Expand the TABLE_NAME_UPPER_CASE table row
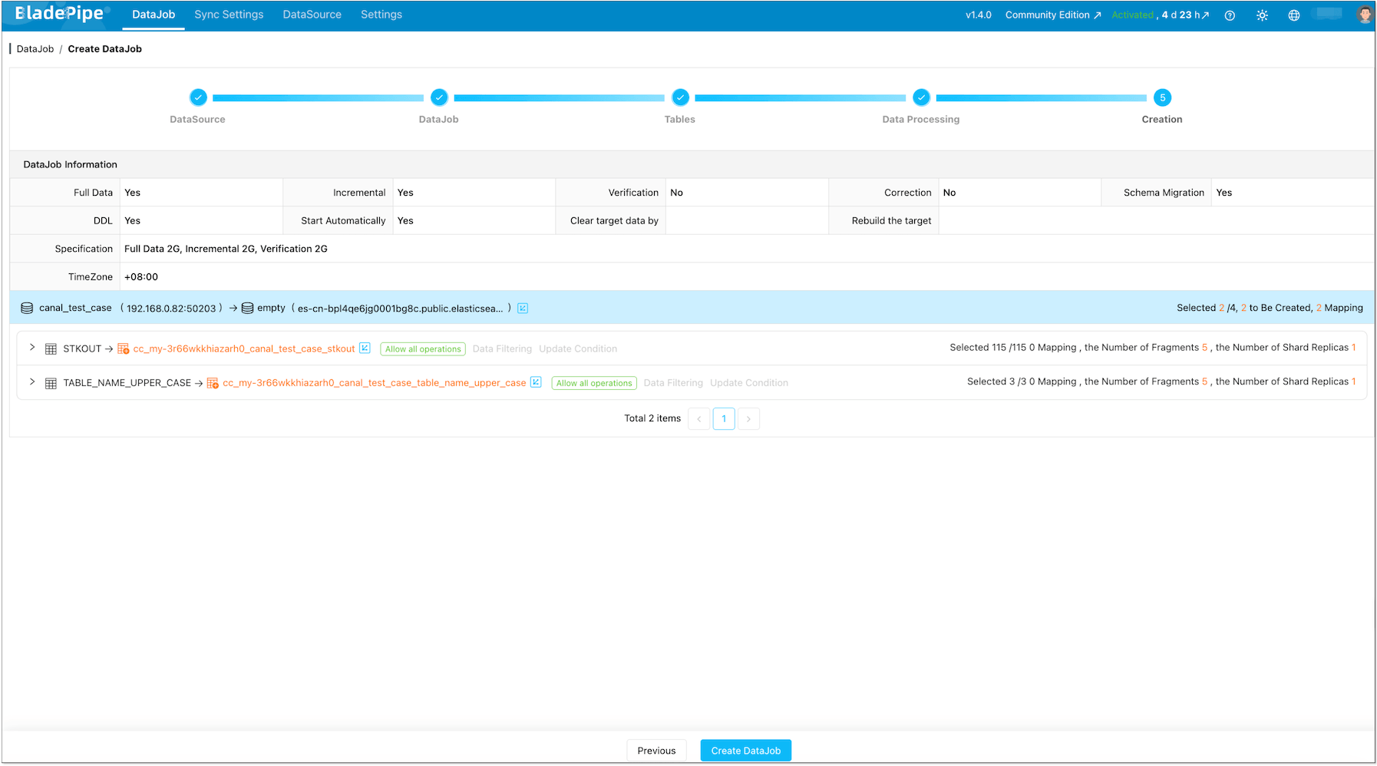Image resolution: width=1377 pixels, height=766 pixels. pyautogui.click(x=32, y=381)
